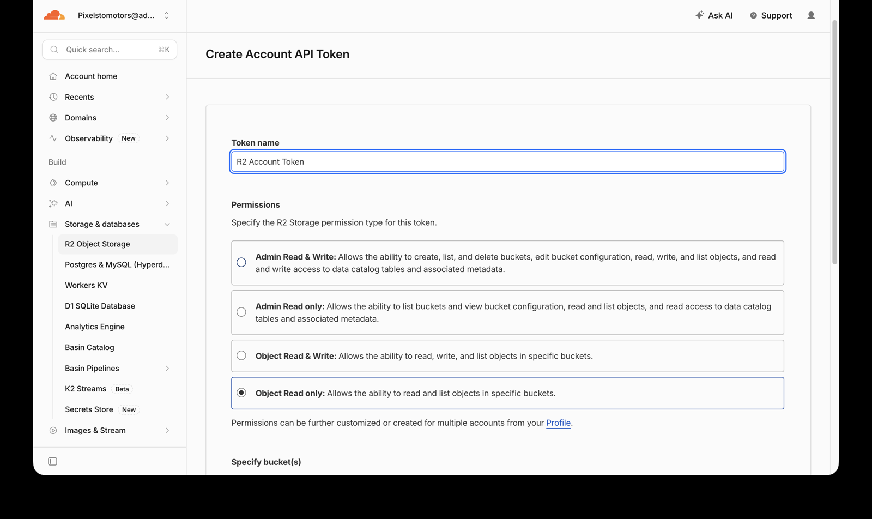This screenshot has width=872, height=519.
Task: Click the search magnifier icon
Action: coord(55,50)
